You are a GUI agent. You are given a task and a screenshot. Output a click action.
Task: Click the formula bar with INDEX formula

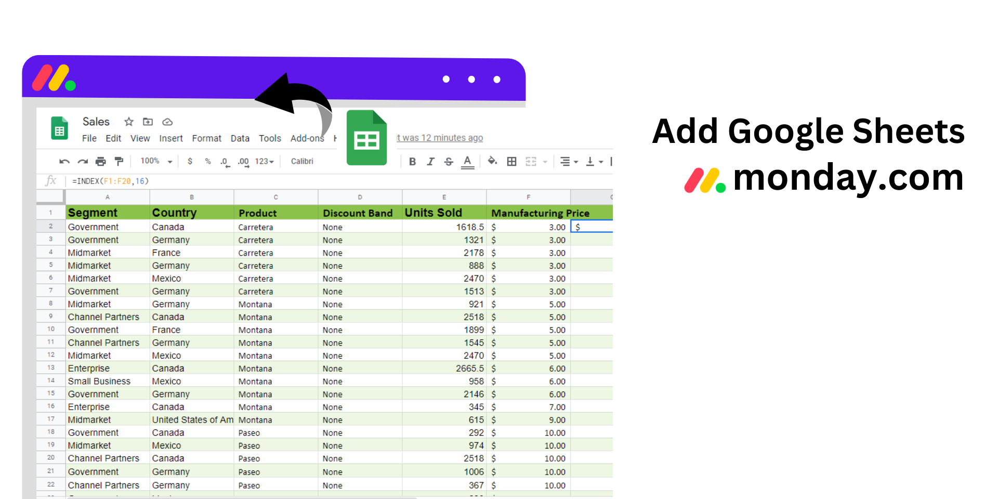338,181
